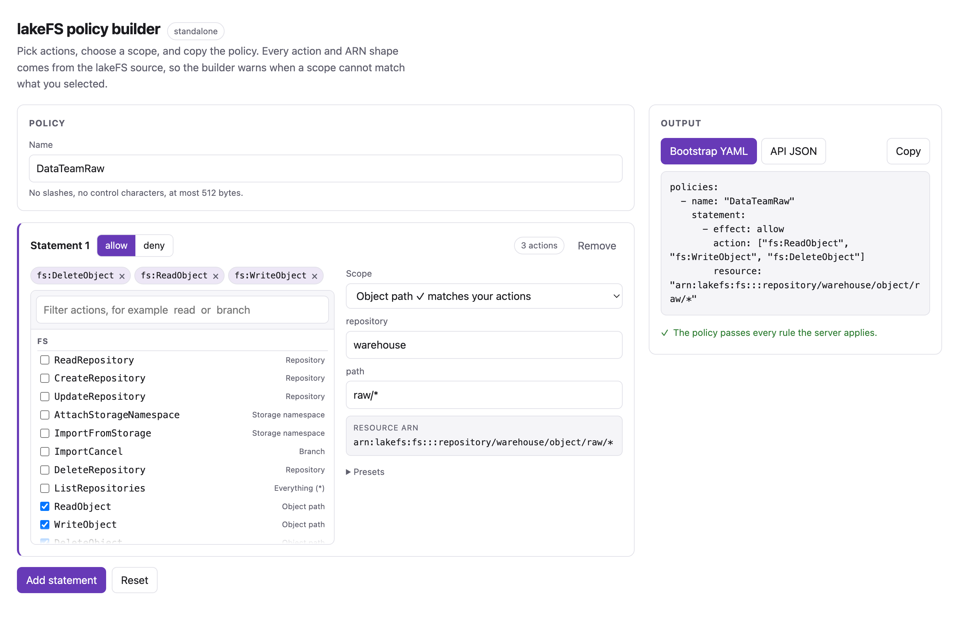Viewport: 959px width, 621px height.
Task: Select the allow effect toggle
Action: pyautogui.click(x=116, y=246)
